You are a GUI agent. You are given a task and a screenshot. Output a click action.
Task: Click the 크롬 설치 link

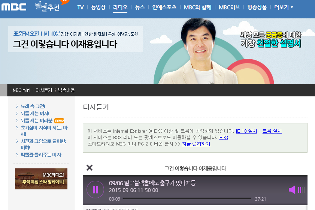pyautogui.click(x=272, y=131)
